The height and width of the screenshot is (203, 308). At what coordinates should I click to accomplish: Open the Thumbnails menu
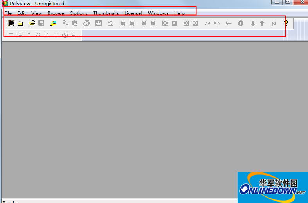click(x=106, y=13)
